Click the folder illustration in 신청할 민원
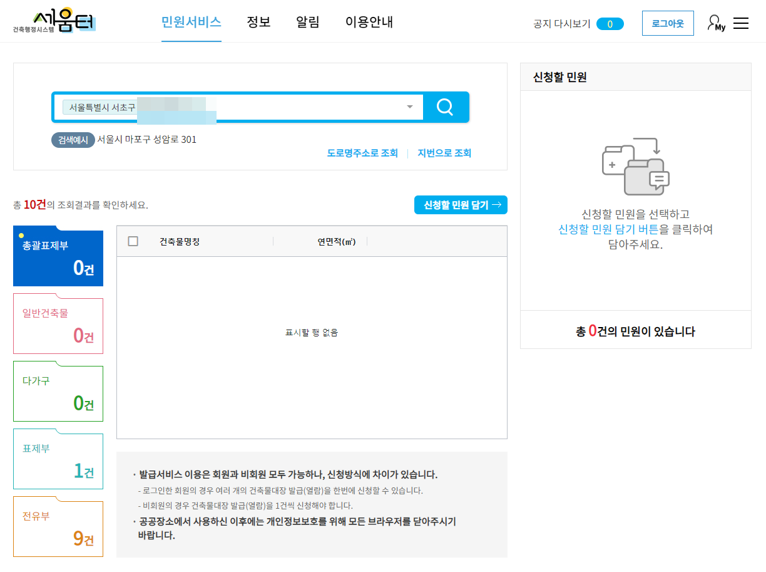The width and height of the screenshot is (766, 572). (x=636, y=166)
